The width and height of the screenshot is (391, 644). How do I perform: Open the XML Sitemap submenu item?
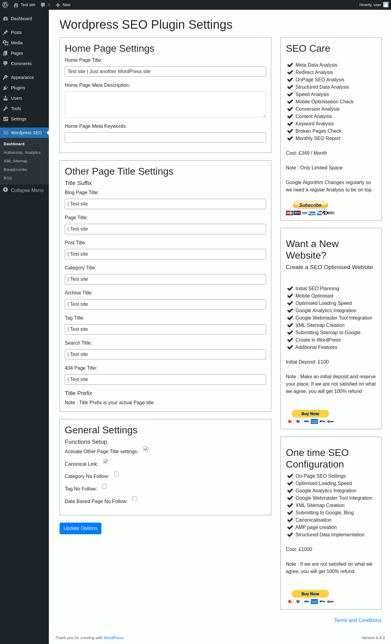[15, 161]
